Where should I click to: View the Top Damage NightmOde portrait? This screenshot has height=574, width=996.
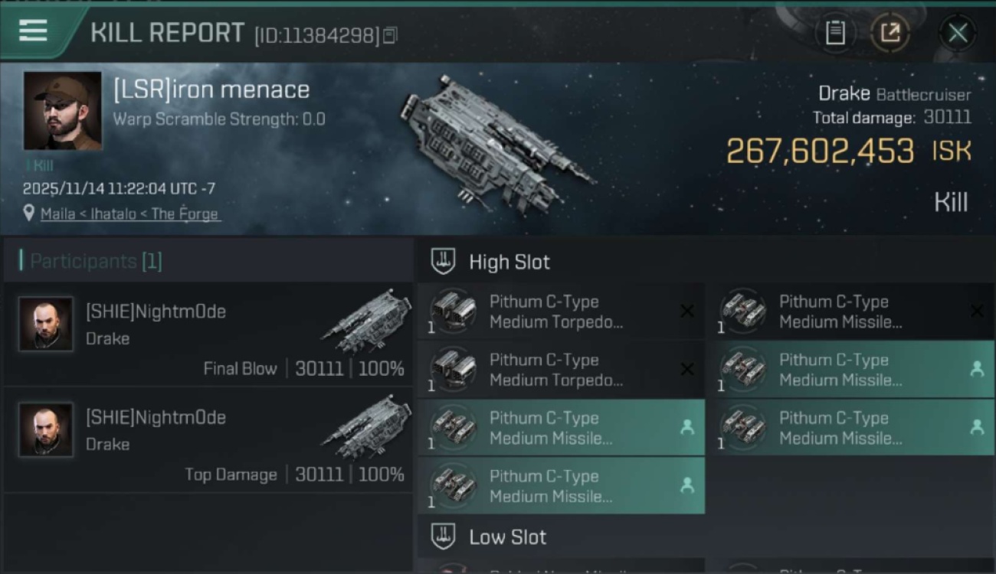(x=46, y=430)
